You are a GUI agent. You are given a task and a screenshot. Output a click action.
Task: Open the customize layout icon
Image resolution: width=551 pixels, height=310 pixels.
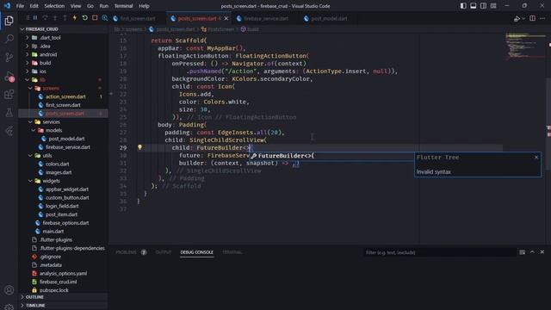pyautogui.click(x=493, y=6)
